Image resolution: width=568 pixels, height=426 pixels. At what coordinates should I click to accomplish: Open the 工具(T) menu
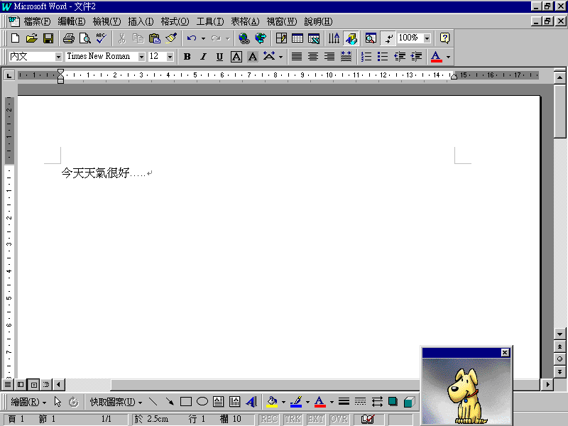209,21
